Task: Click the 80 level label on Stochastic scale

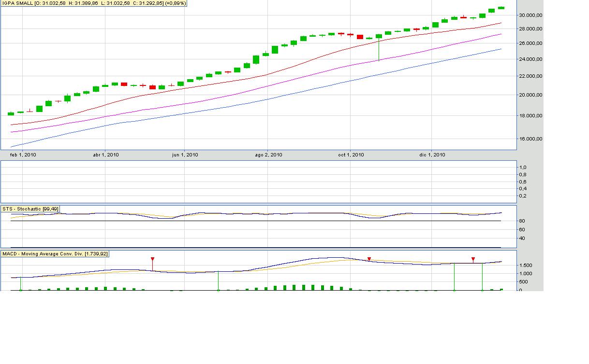Action: click(x=522, y=221)
